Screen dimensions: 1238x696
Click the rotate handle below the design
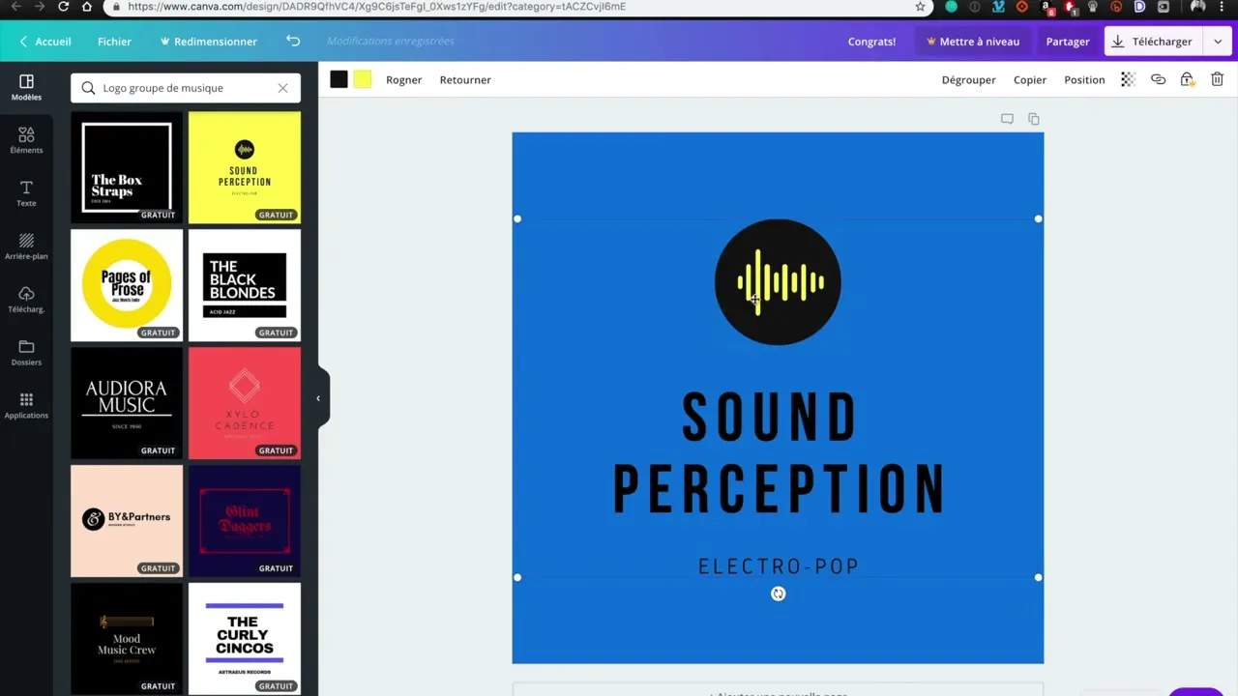coord(779,594)
